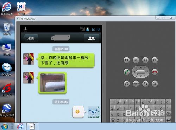176x130 pixels.
Task: Click the S key on emulator keyboard
Action: pos(119,114)
